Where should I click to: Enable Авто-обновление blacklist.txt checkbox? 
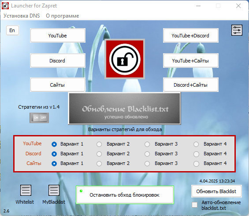pos(194,205)
